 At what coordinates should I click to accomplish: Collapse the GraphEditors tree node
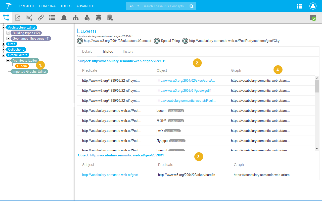pyautogui.click(x=4, y=55)
